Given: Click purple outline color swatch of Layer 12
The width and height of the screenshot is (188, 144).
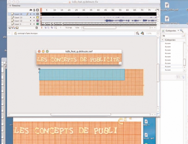Looking at the screenshot, I should click(x=38, y=21).
